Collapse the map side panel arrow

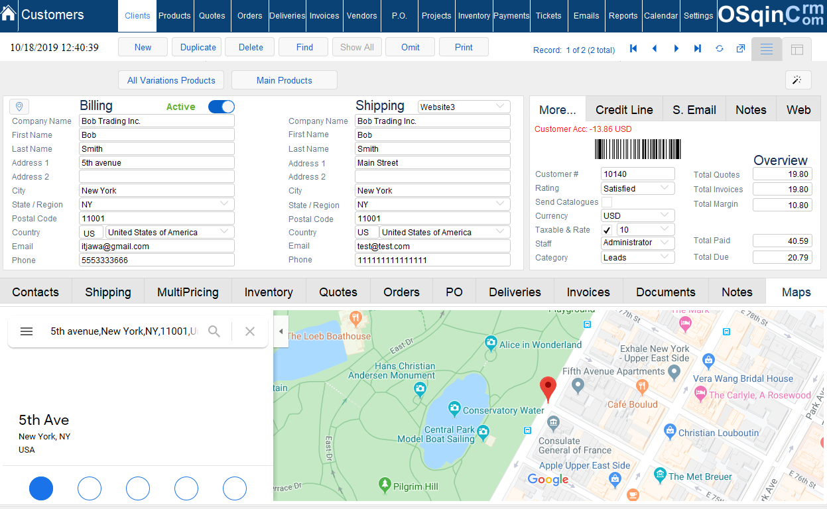point(281,331)
